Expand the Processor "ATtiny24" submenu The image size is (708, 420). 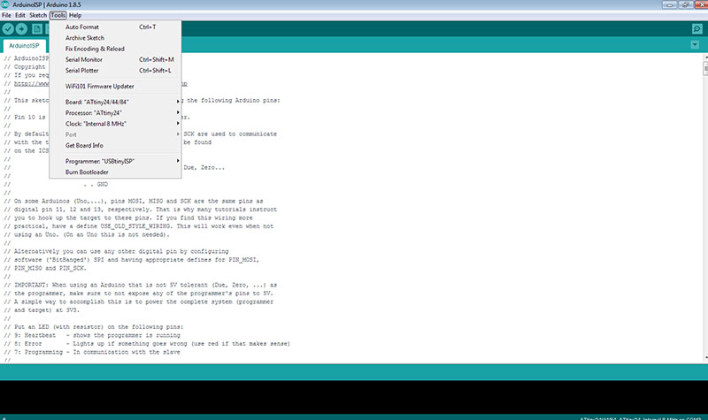pyautogui.click(x=115, y=113)
